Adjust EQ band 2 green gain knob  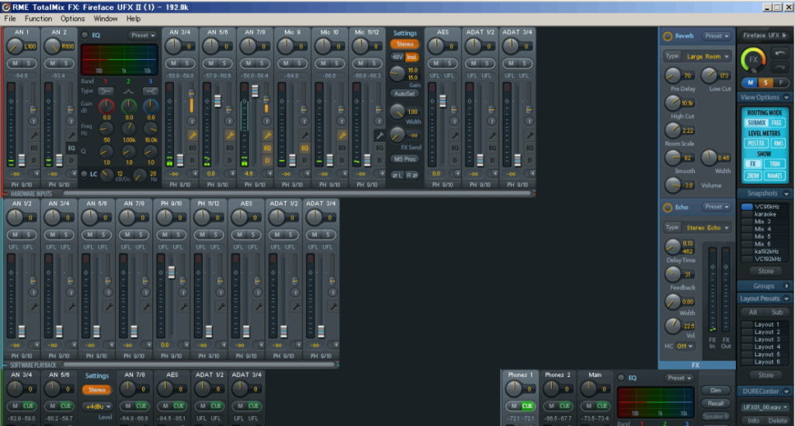[x=129, y=106]
